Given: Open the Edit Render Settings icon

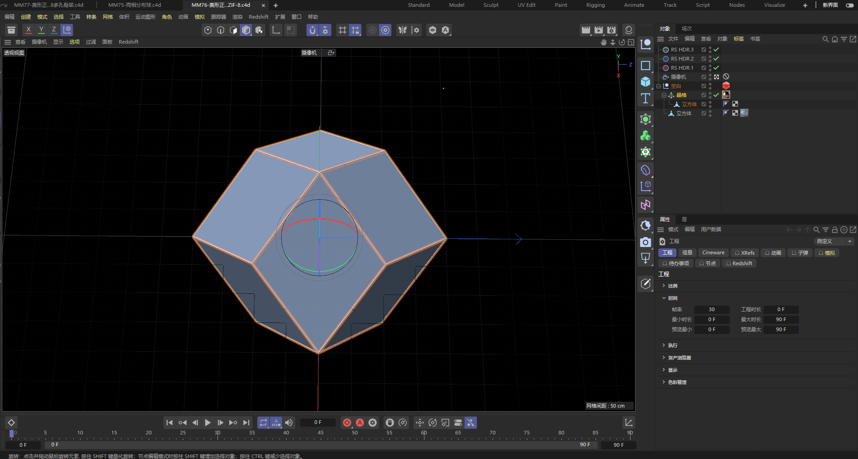Looking at the screenshot, I should (611, 30).
